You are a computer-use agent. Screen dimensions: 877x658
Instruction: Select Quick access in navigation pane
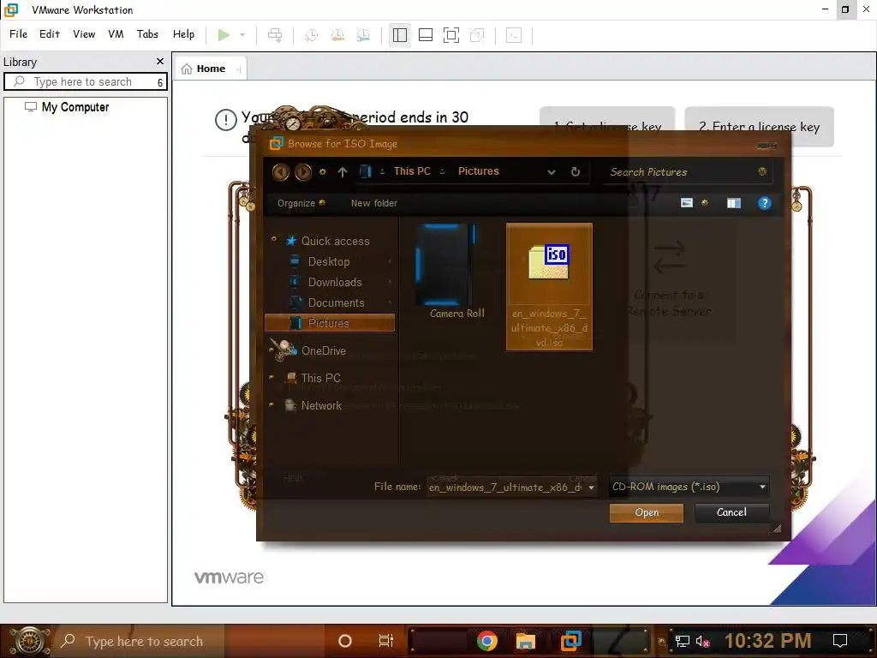pos(335,241)
